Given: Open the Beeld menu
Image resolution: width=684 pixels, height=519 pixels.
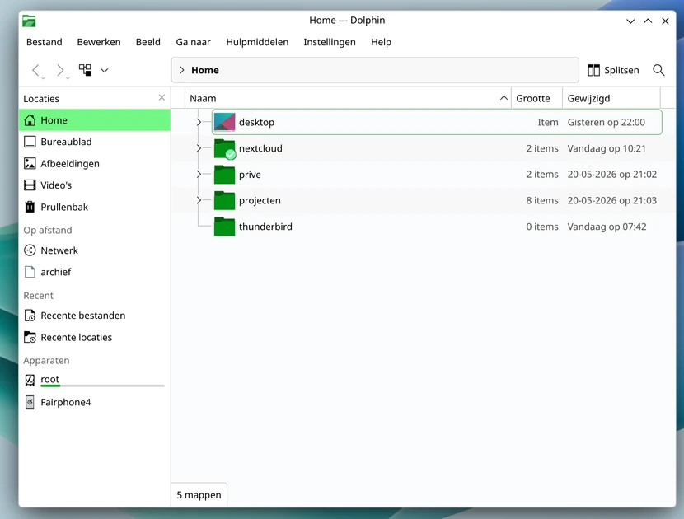Looking at the screenshot, I should 148,42.
